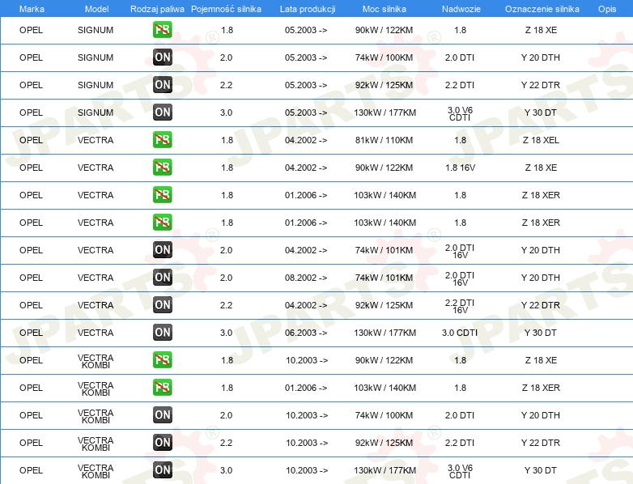633x484 pixels.
Task: Select Y 20 DTH in the 08.2002 row
Action: tap(540, 278)
